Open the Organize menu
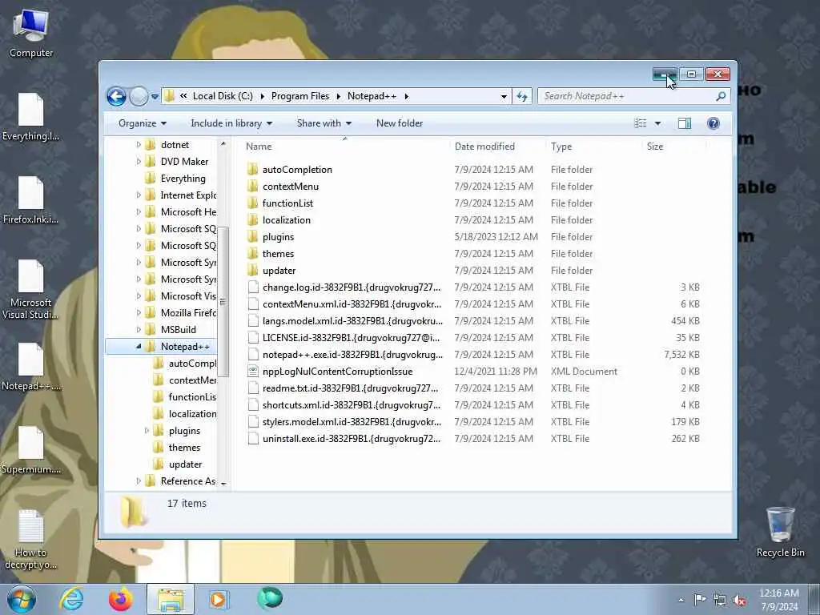The height and width of the screenshot is (615, 820). (143, 123)
